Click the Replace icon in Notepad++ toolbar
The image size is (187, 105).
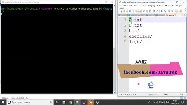(x=165, y=11)
